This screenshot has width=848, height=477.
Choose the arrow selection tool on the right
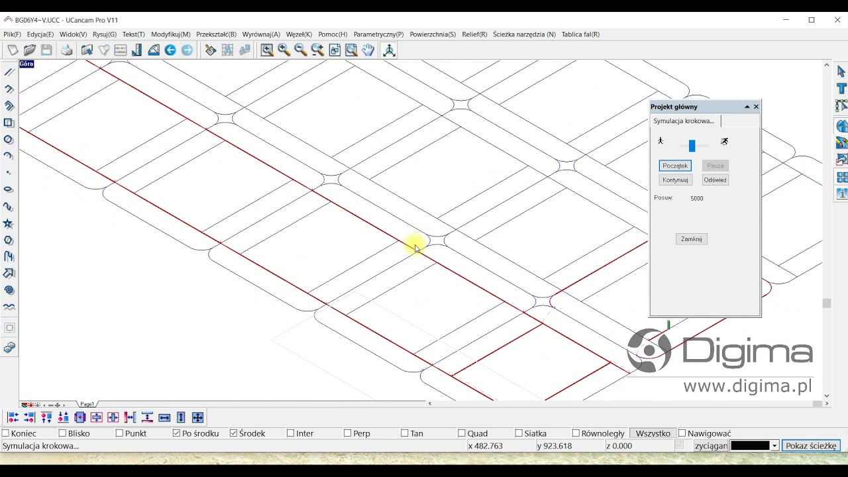pos(841,72)
